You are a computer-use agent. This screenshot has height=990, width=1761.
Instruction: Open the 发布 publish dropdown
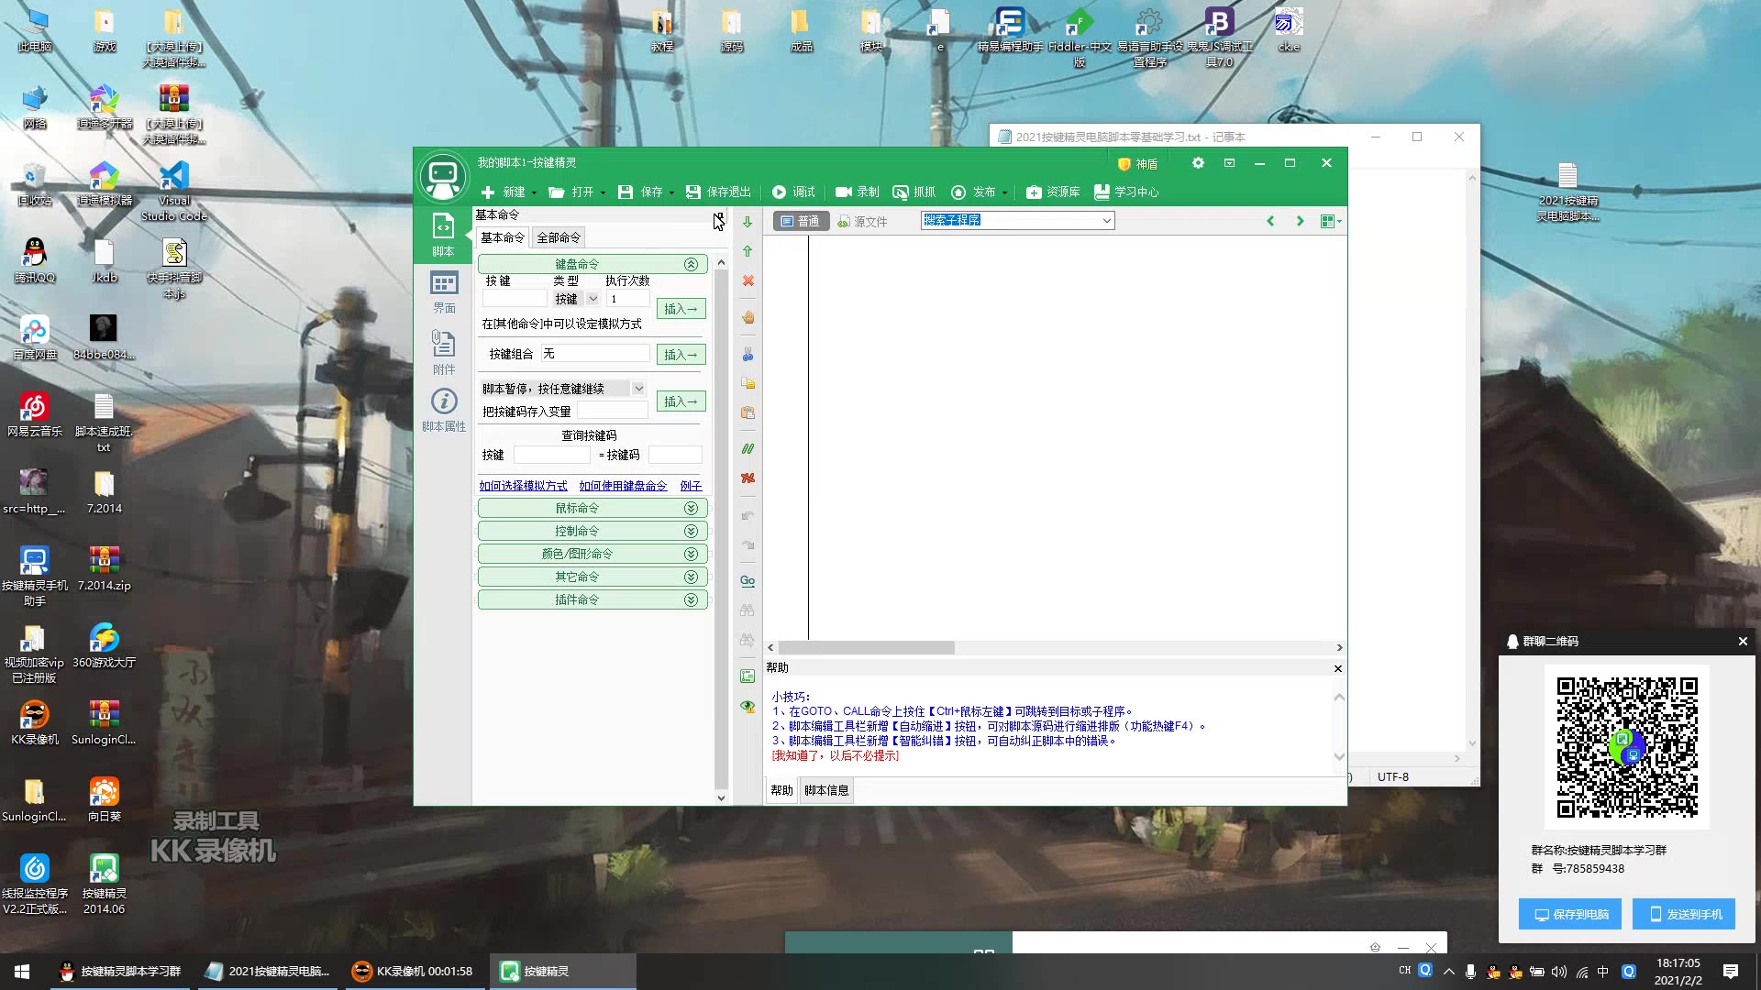click(x=1004, y=192)
